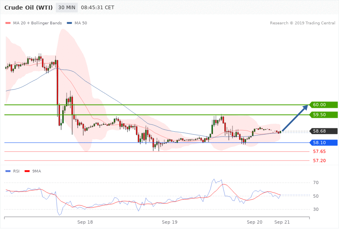Click the RSI 50 axis value
The height and width of the screenshot is (230, 339).
click(315, 196)
